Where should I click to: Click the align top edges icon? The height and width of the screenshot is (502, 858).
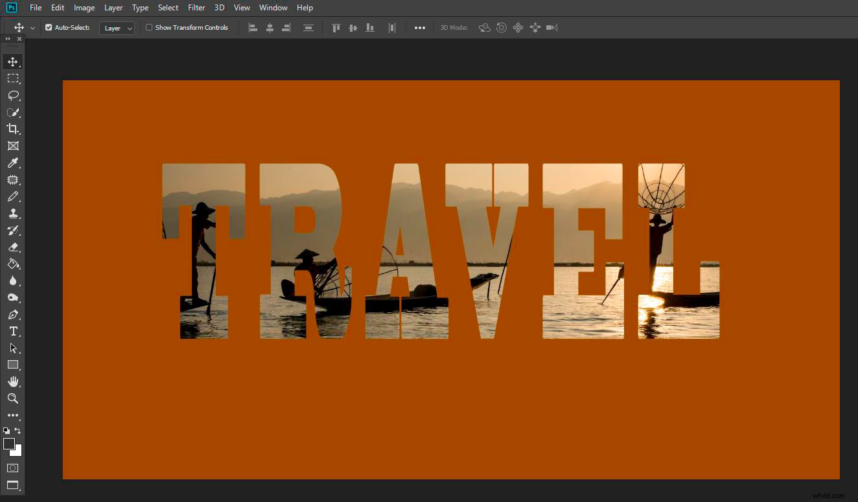336,27
